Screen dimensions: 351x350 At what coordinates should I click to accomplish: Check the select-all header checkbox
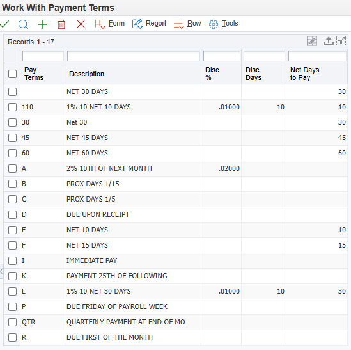click(12, 74)
